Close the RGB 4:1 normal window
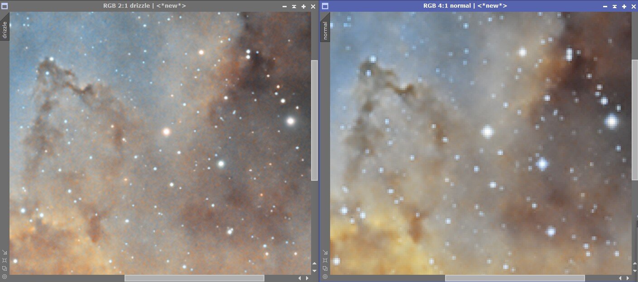This screenshot has width=638, height=282. (x=633, y=6)
